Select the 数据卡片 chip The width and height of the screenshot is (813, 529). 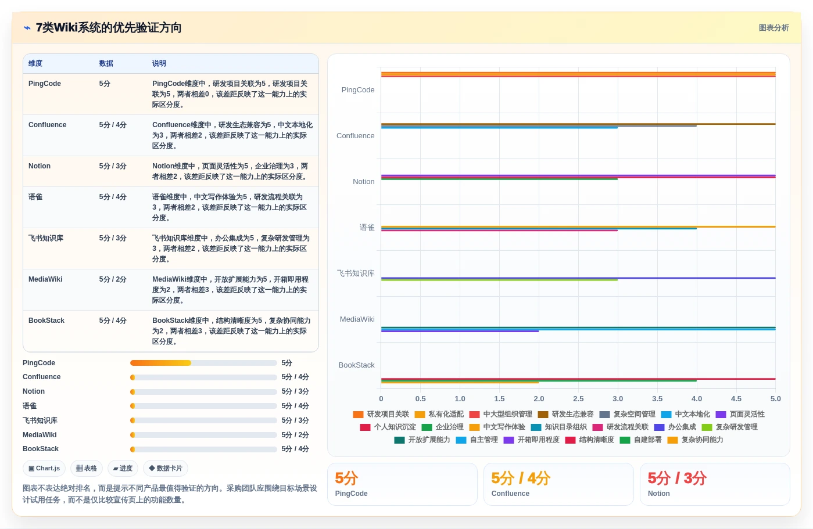pos(166,468)
